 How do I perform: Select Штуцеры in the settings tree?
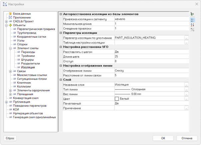[27, 60]
